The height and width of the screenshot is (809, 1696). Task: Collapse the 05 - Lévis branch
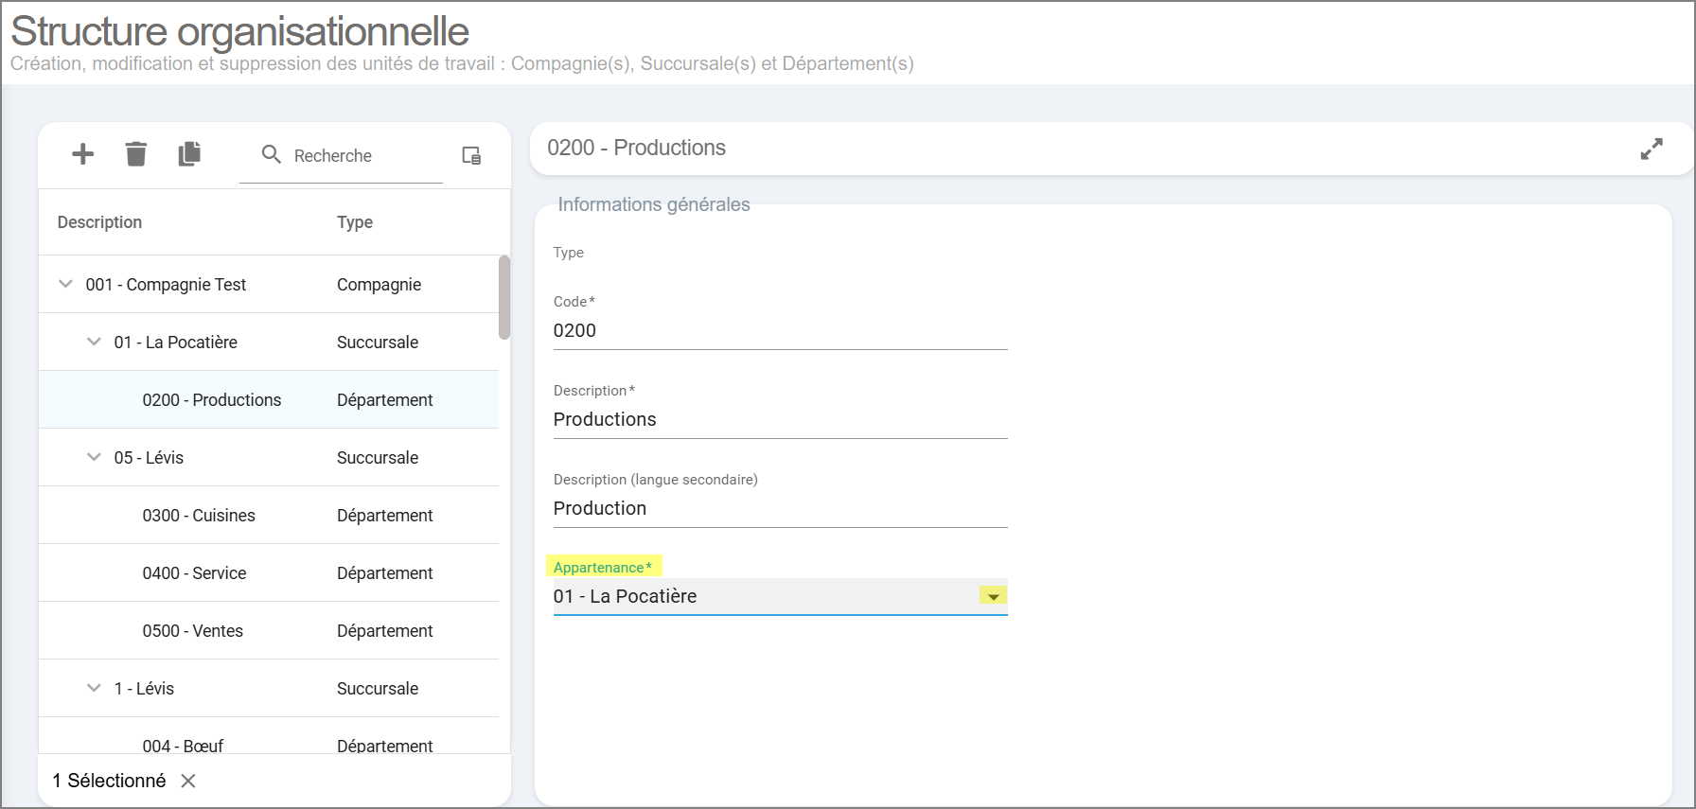point(94,457)
